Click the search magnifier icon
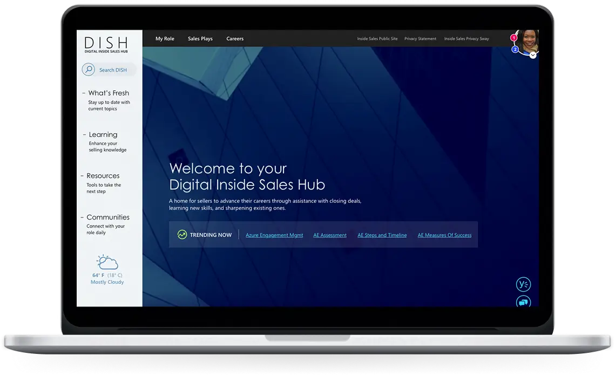 point(88,70)
